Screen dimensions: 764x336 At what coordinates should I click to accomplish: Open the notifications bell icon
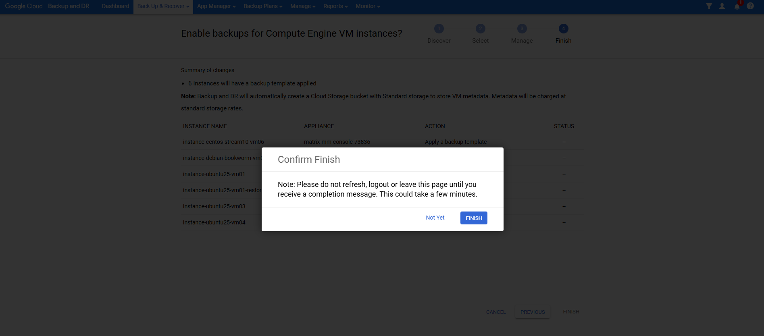click(737, 6)
